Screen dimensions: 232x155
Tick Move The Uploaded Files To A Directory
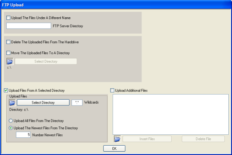[9, 53]
